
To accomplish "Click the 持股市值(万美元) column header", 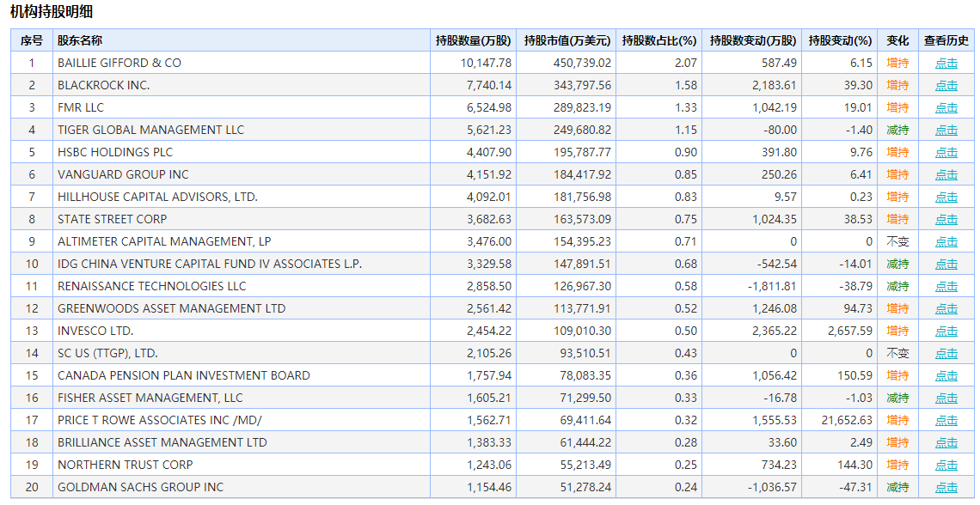I will (x=567, y=40).
